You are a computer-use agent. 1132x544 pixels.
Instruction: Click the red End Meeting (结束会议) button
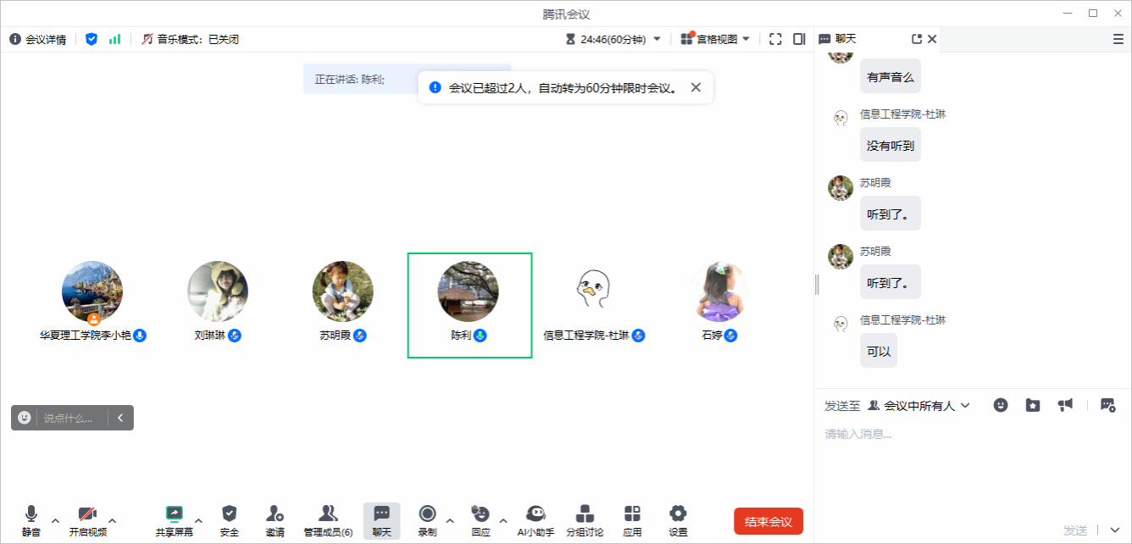tap(768, 521)
